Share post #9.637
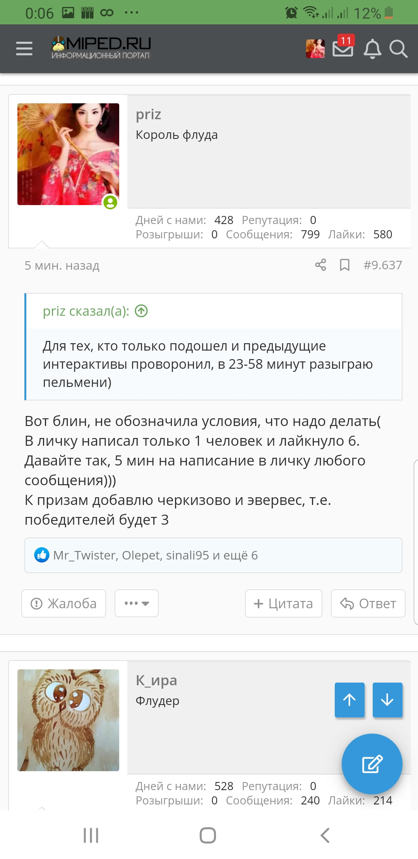This screenshot has width=418, height=859. (320, 265)
